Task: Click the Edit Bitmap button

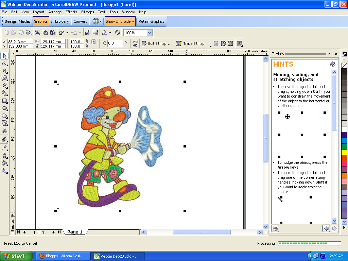Action: tap(156, 43)
